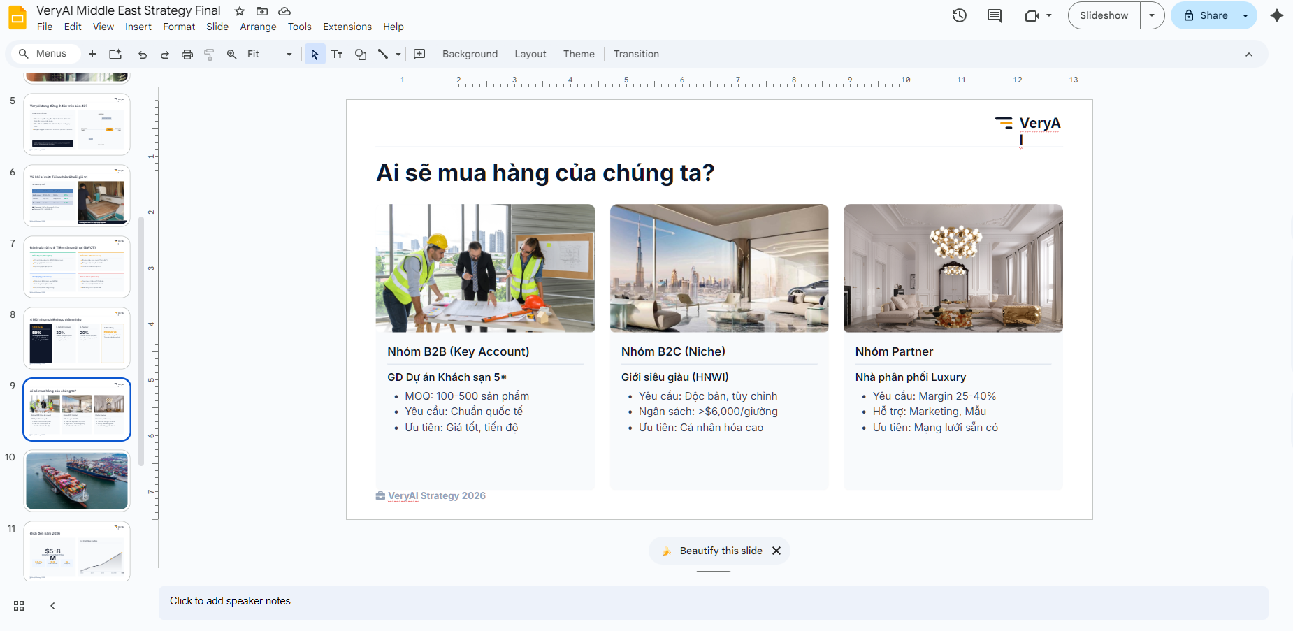Open version history clock icon
The image size is (1293, 631).
pos(959,15)
